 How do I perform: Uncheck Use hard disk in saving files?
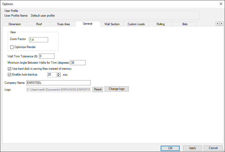tap(10, 69)
